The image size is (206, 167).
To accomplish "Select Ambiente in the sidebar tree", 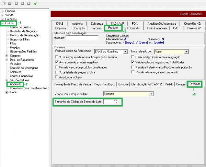I will tap(16, 84).
